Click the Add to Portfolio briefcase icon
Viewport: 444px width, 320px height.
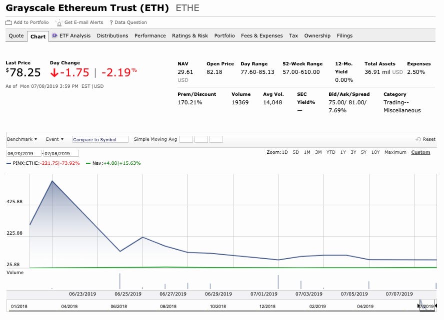coord(9,22)
